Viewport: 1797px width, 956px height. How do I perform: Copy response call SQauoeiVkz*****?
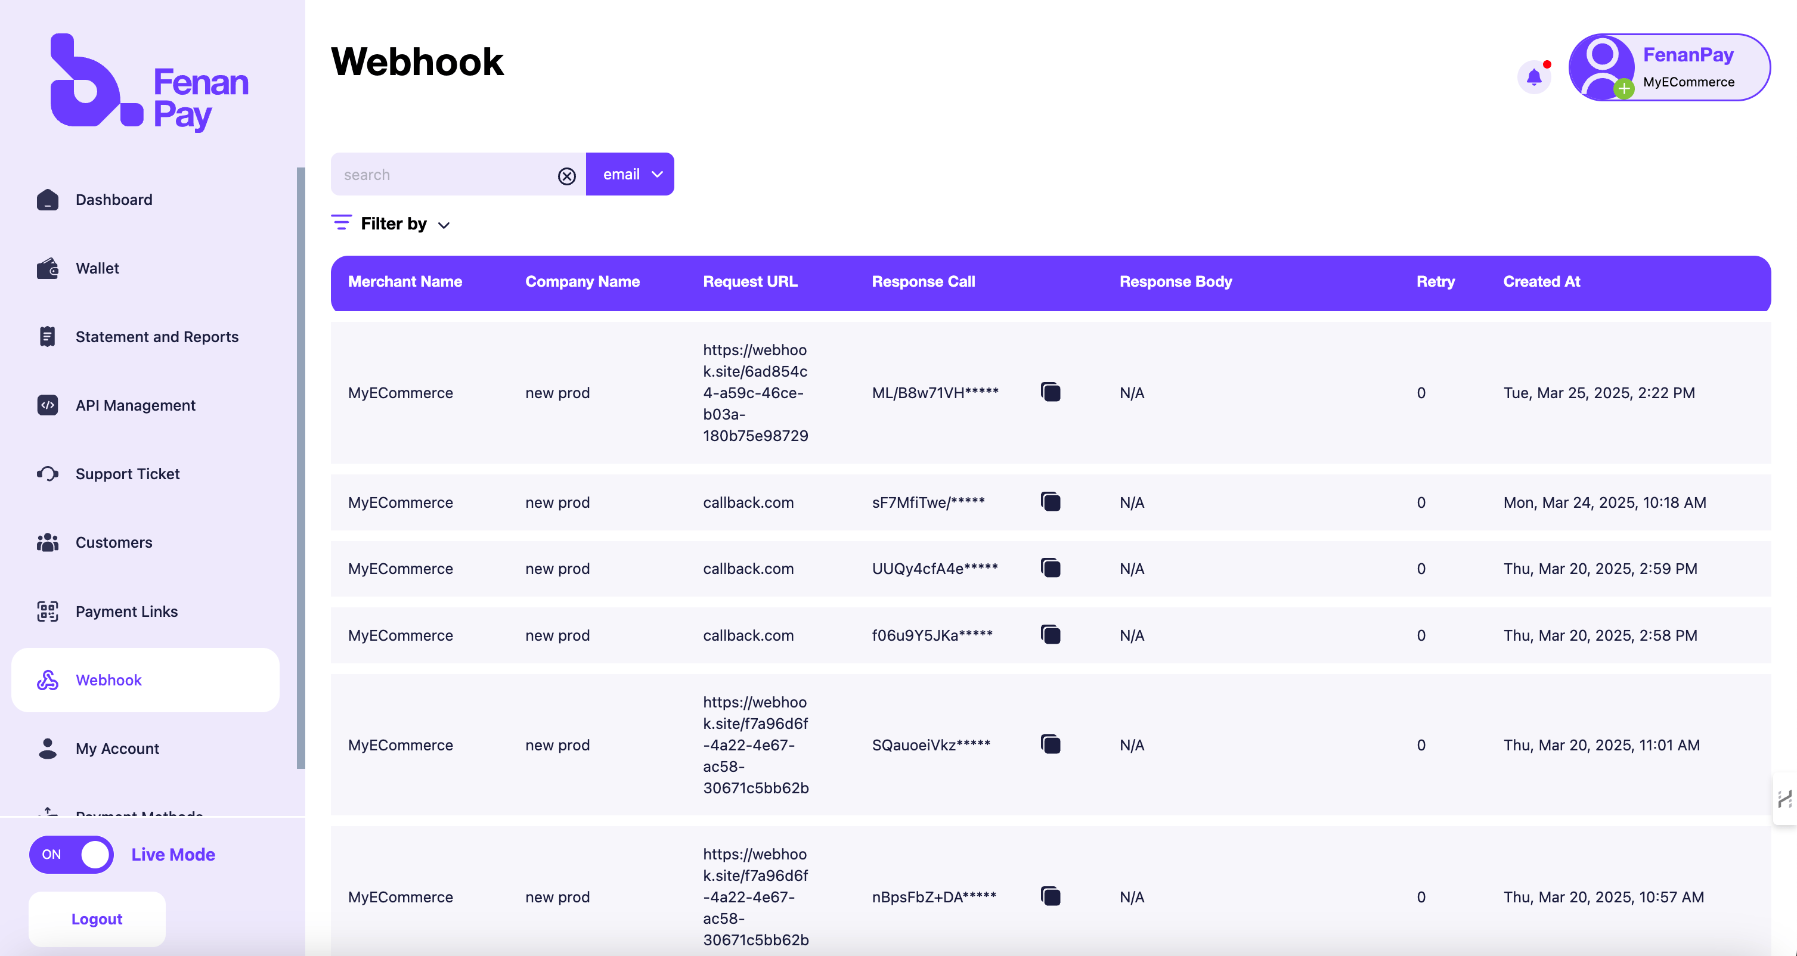click(x=1051, y=744)
